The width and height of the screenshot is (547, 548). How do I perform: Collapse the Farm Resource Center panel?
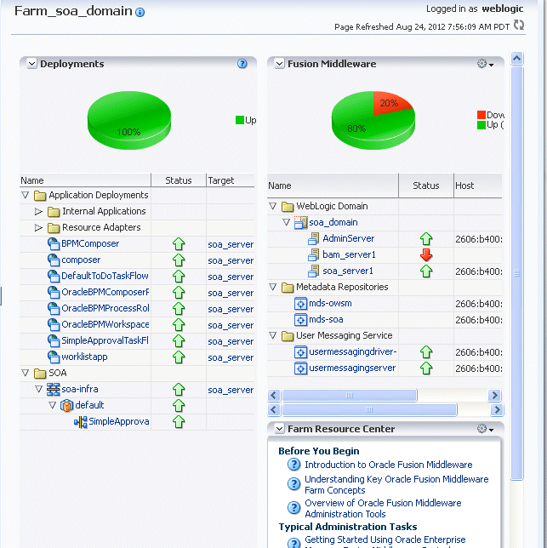click(x=279, y=429)
